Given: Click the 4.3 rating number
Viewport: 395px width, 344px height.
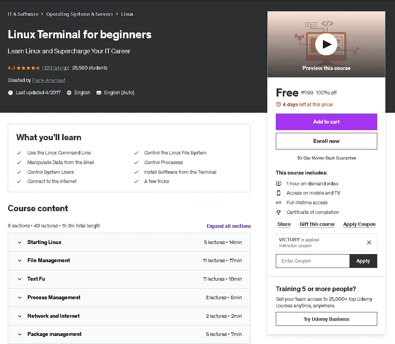Looking at the screenshot, I should 11,68.
